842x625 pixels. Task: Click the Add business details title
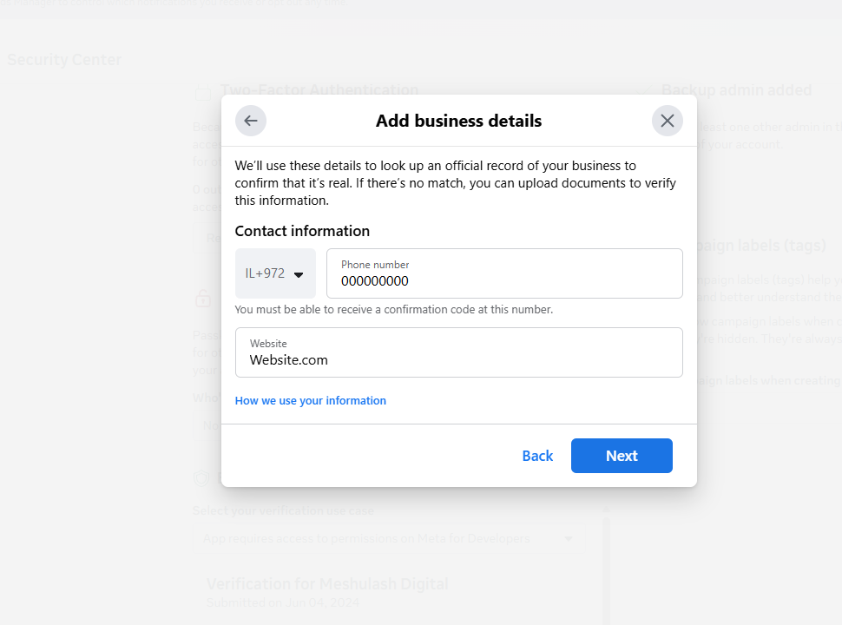[x=458, y=121]
